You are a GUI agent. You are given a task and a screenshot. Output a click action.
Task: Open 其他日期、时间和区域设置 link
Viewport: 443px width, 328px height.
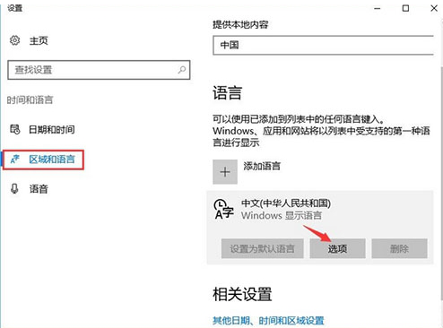point(268,321)
